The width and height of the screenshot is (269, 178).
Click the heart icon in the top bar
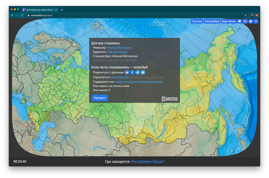239,21
